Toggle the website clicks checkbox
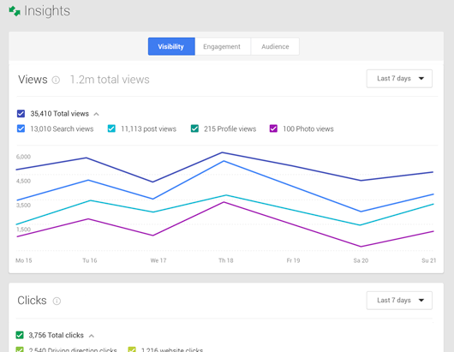The width and height of the screenshot is (454, 352). pos(132,349)
